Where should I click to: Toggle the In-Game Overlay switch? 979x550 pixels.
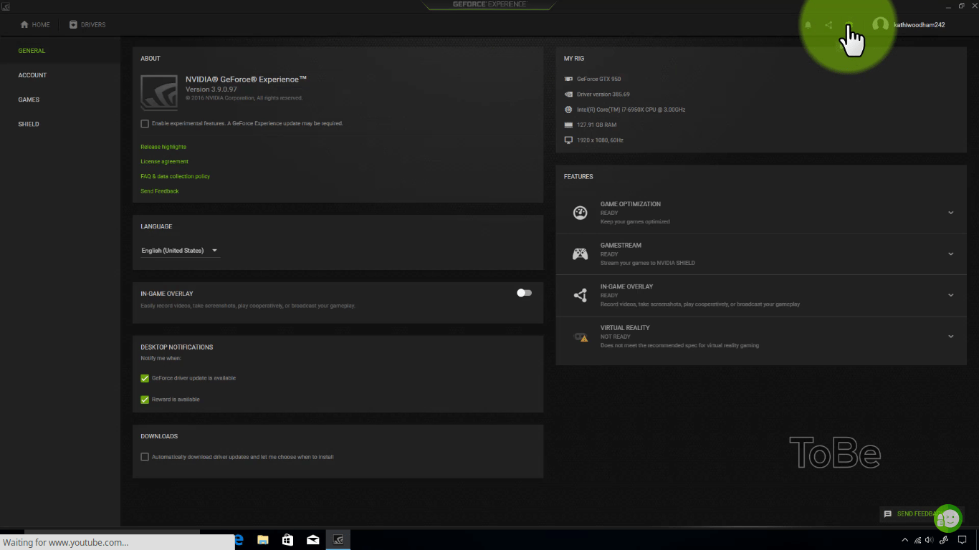525,293
